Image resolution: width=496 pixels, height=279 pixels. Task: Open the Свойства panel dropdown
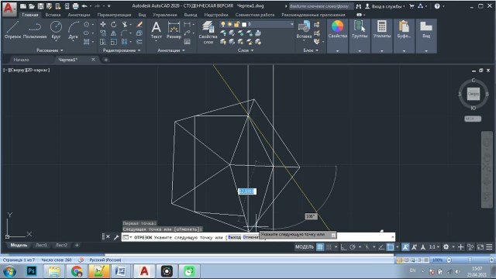click(338, 50)
